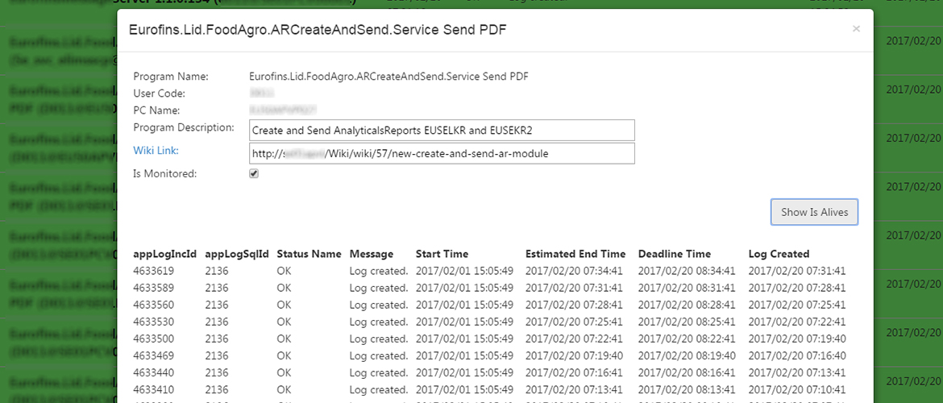
Task: Click the Estimated End Time column header
Action: coord(575,254)
